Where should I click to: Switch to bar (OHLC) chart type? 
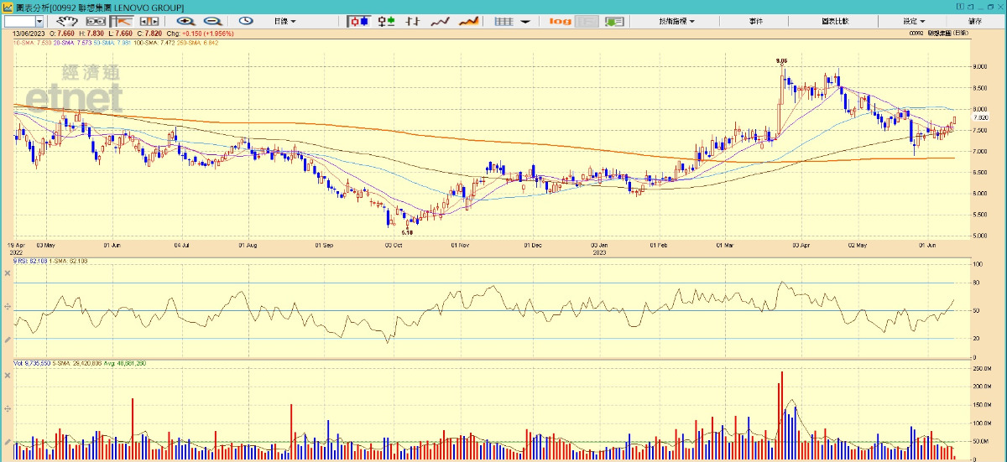point(412,21)
